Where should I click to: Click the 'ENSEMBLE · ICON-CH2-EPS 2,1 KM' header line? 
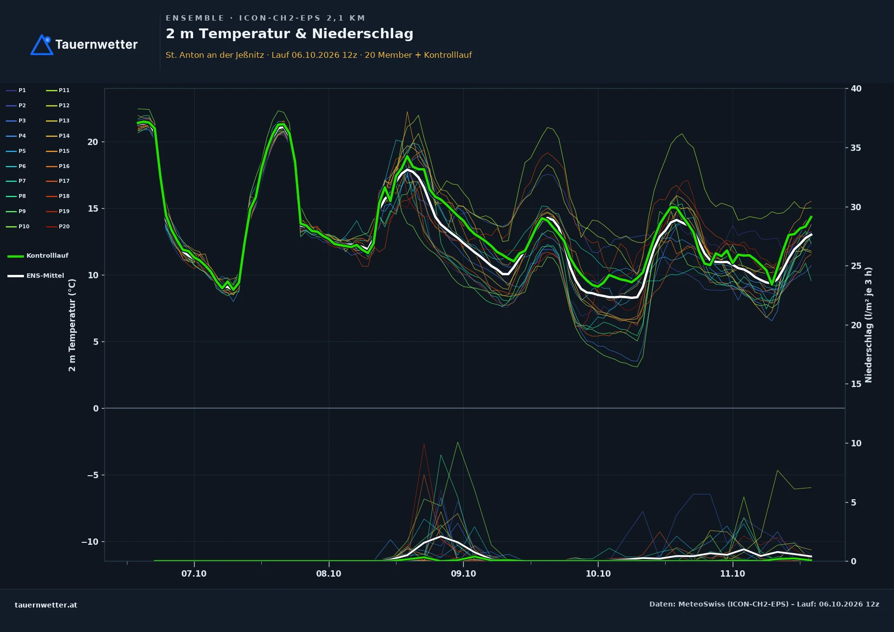pos(265,18)
